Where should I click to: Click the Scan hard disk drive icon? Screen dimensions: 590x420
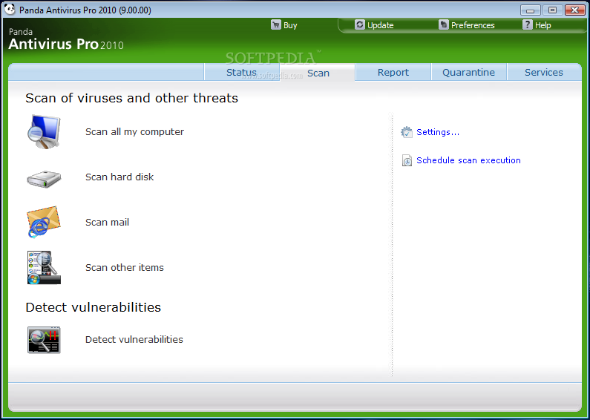coord(44,178)
